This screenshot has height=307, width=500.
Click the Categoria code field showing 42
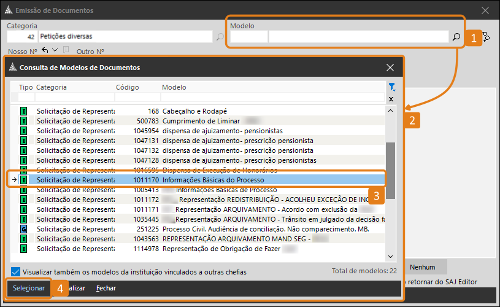coord(22,37)
